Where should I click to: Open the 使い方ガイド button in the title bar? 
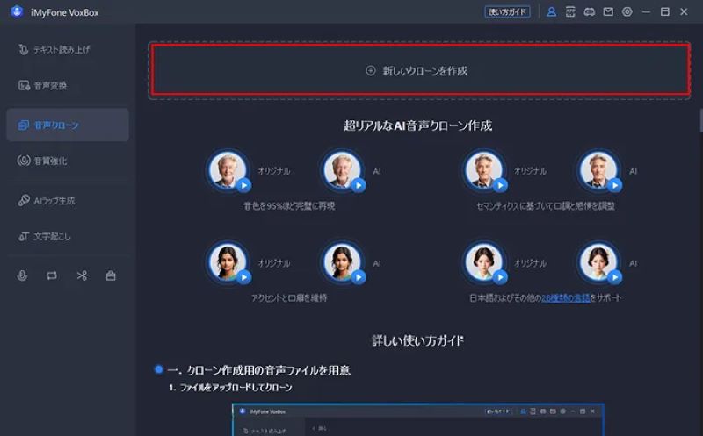[507, 11]
